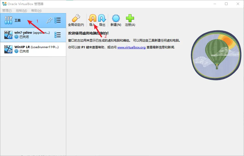
Task: Click the win7-yslow x64 OS icon
Action: click(x=9, y=35)
